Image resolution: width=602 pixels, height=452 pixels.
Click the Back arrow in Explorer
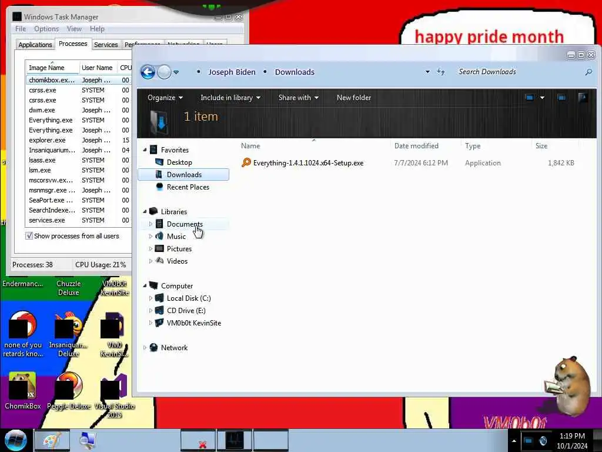148,72
